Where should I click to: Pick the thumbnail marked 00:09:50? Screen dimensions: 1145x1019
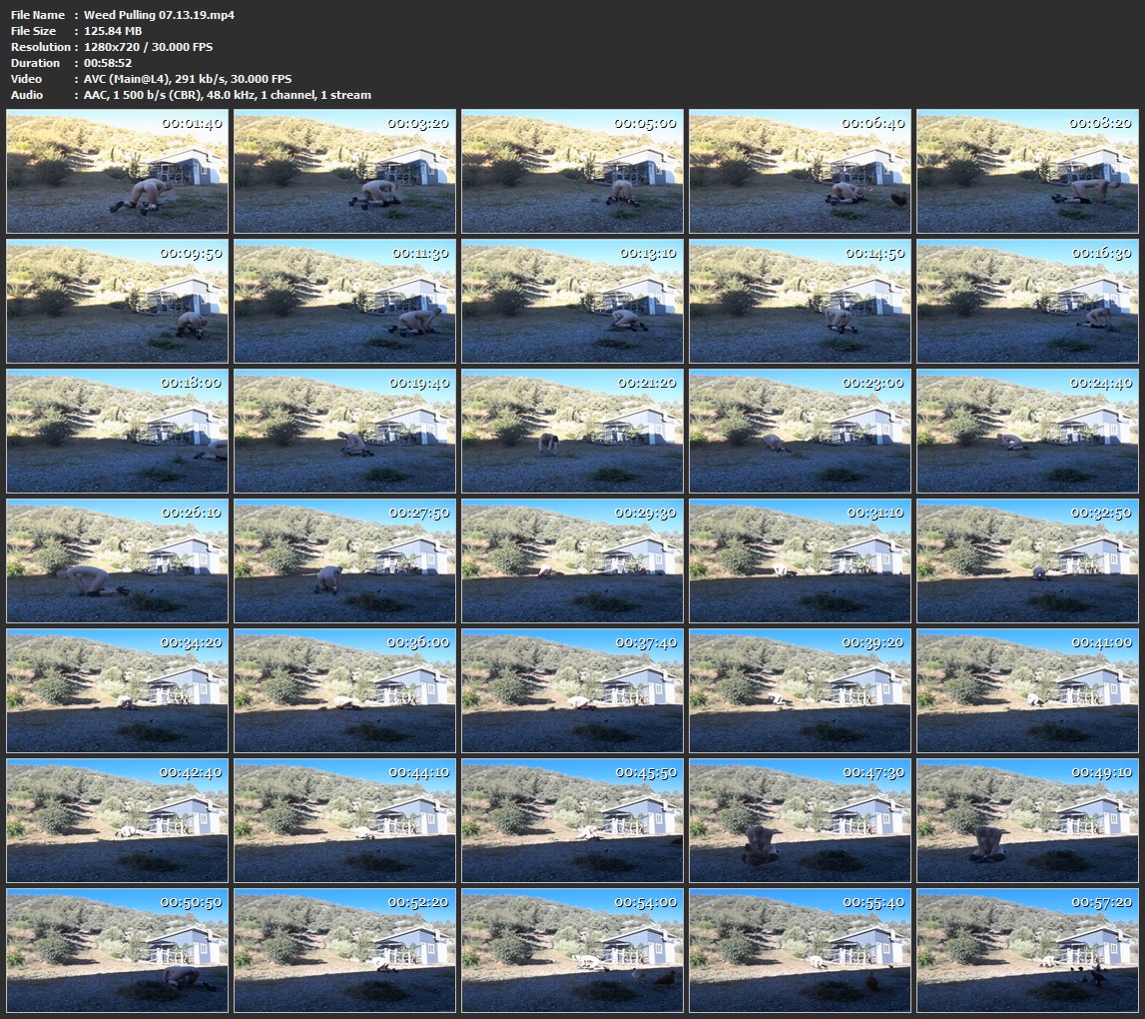[x=117, y=301]
